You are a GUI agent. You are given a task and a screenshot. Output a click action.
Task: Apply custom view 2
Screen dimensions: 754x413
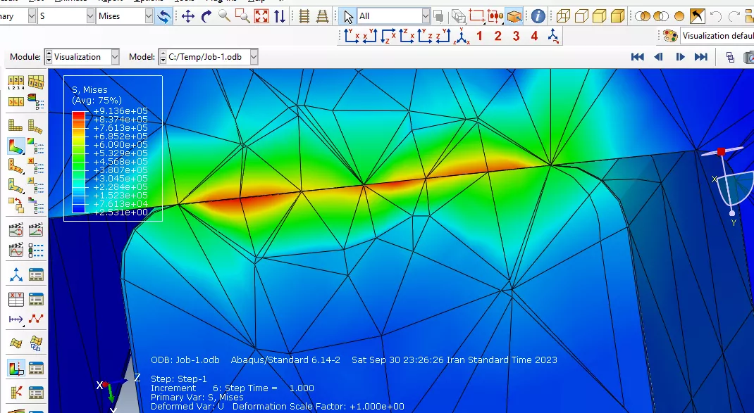[x=497, y=36]
